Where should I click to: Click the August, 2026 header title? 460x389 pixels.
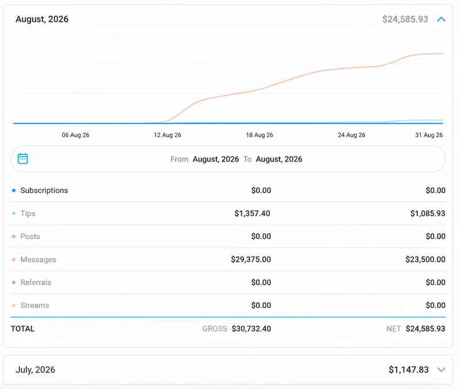pos(42,19)
